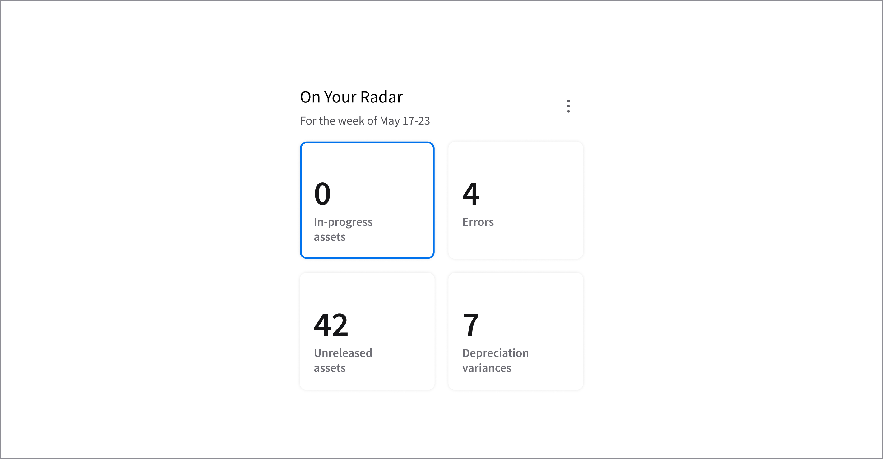The image size is (883, 459).
Task: Select the In-progress assets card
Action: 367,200
